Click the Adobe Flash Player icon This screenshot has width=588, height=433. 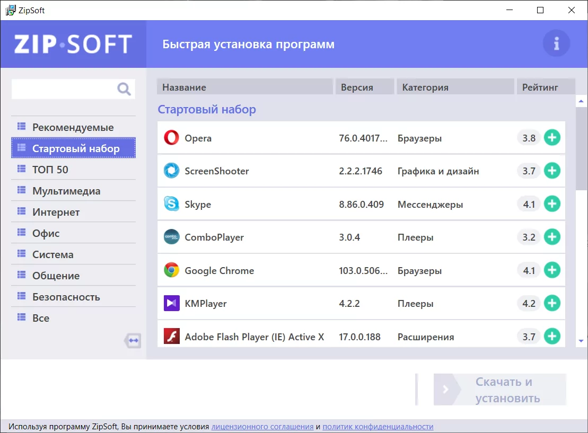(171, 337)
